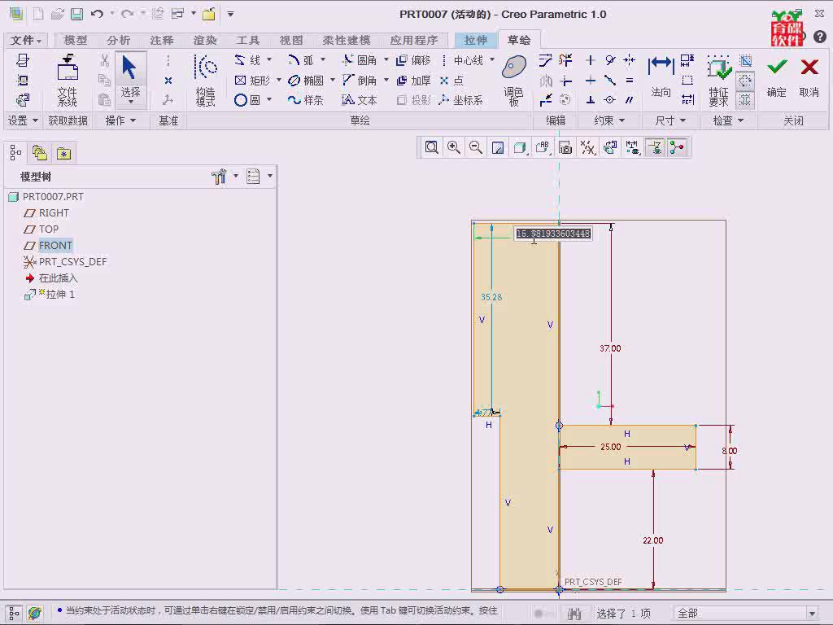Choose the Chamfer (倒角) tool
The width and height of the screenshot is (833, 625).
360,81
